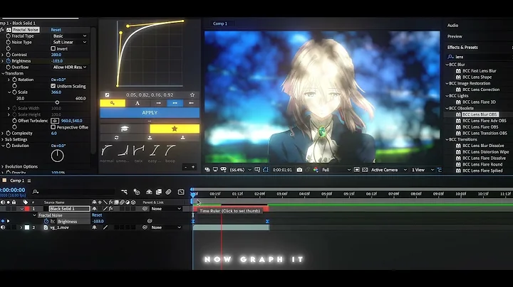Toggle the quality switch on Black Solid 1 layer
513x287 pixels.
click(105, 209)
